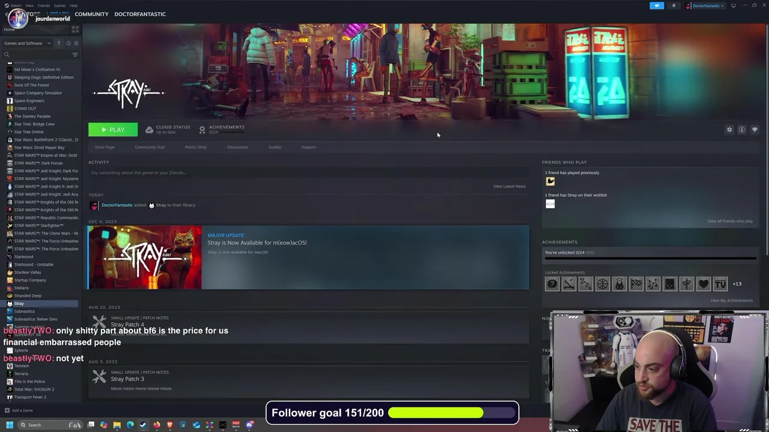Open File Explorer from the taskbar
Viewport: 769px width, 432px height.
coord(117,425)
